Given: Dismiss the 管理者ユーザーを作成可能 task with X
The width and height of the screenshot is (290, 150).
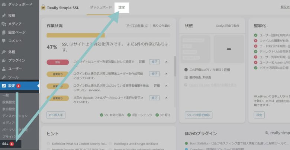Looking at the screenshot, I should pyautogui.click(x=166, y=74).
